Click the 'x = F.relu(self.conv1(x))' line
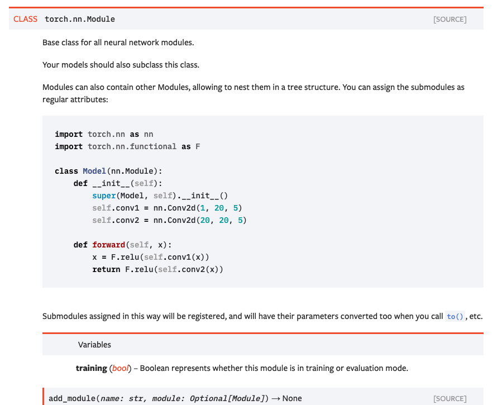This screenshot has height=405, width=497. pyautogui.click(x=151, y=257)
